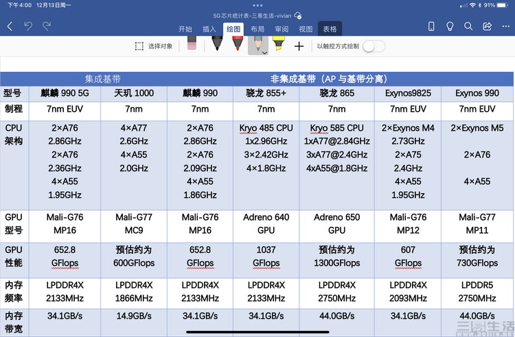Tap the home indicator bar
Image resolution: width=515 pixels, height=337 pixels.
(x=257, y=332)
